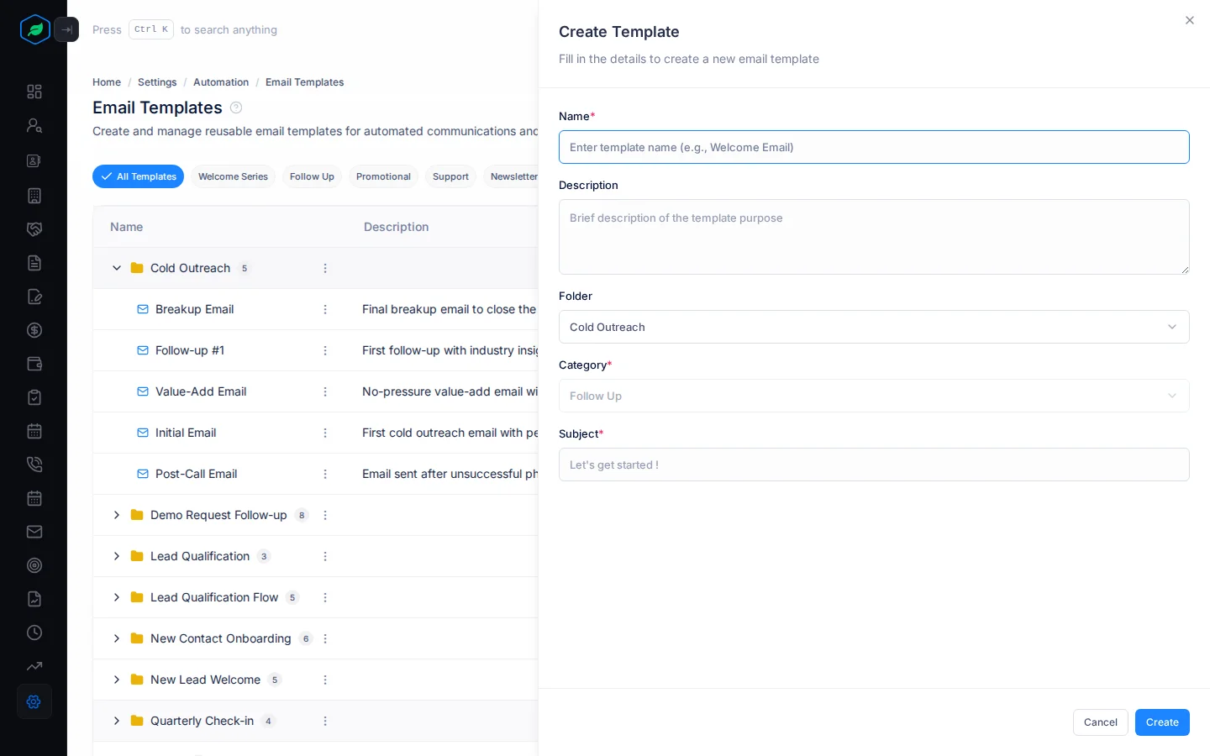This screenshot has width=1210, height=756.
Task: Open the Folder dropdown showing Cold Outreach
Action: click(874, 327)
